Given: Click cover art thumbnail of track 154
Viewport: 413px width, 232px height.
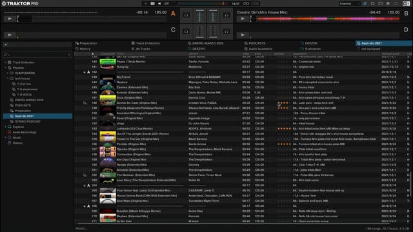Looking at the screenshot, I should (x=108, y=134).
